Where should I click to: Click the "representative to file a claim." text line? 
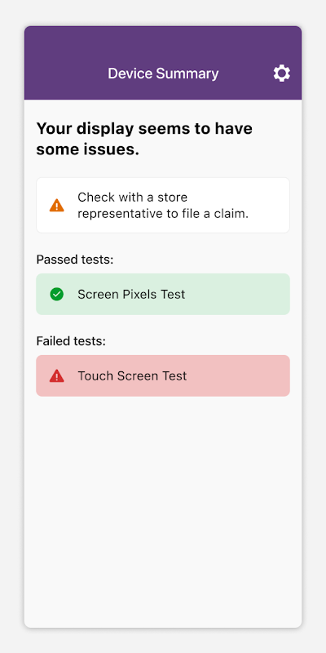point(163,214)
